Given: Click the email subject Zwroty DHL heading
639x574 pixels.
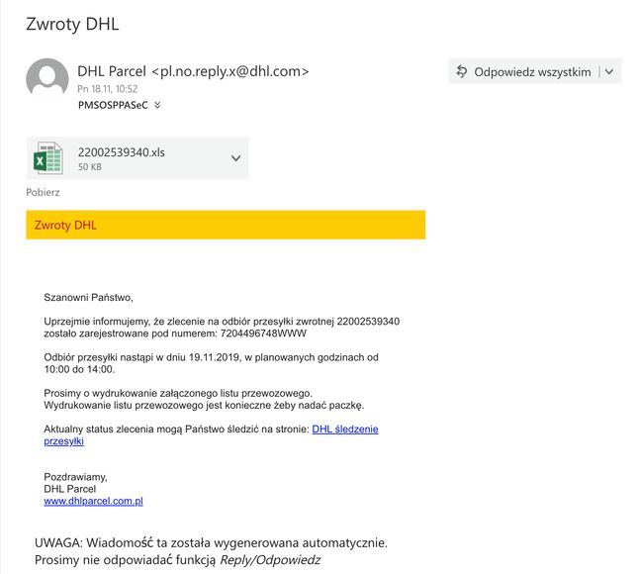Looking at the screenshot, I should tap(72, 24).
